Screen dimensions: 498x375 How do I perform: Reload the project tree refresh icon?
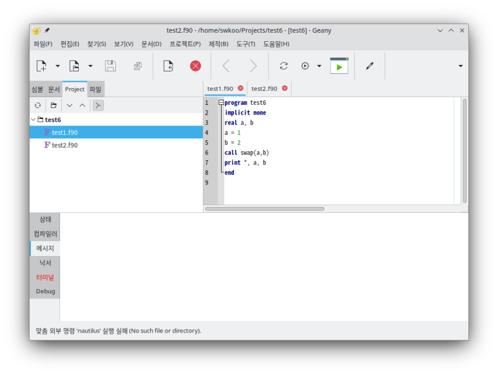click(x=38, y=105)
